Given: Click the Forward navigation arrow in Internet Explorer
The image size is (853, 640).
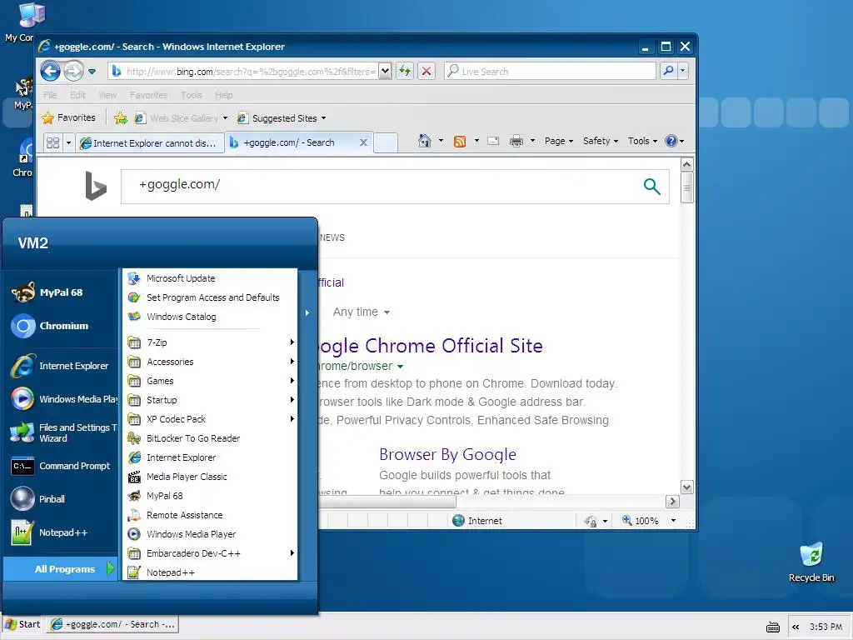Looking at the screenshot, I should coord(73,72).
